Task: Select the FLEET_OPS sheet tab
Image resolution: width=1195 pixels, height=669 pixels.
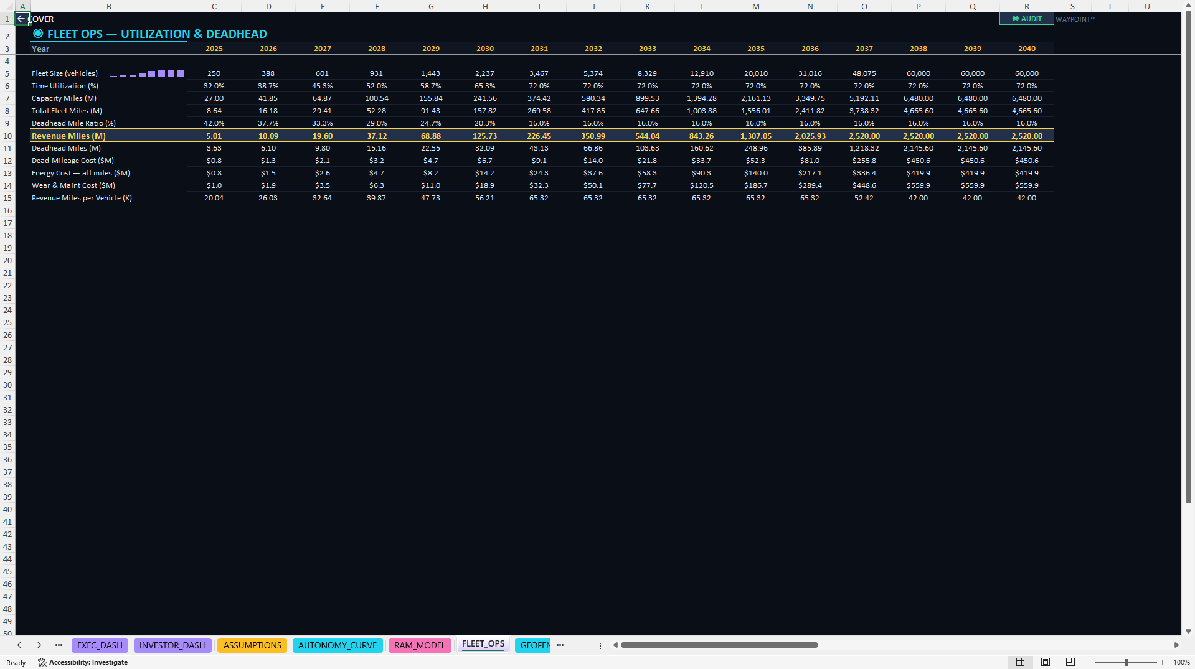Action: 483,645
